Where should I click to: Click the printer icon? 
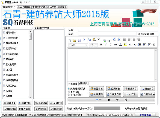coord(104,41)
